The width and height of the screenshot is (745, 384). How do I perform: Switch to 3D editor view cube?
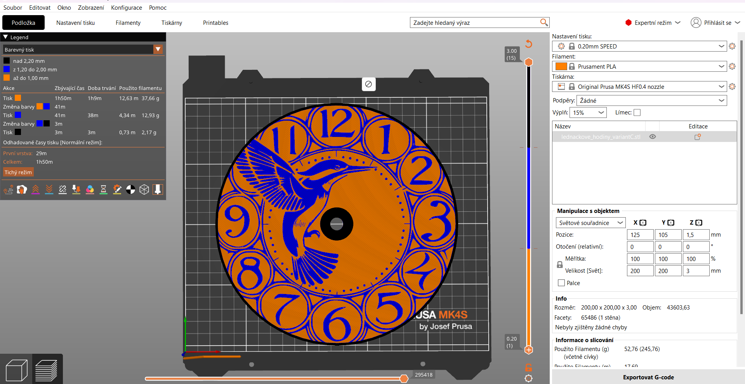[17, 370]
